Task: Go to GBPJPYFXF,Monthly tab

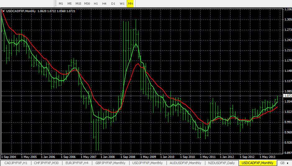Action: click(110, 163)
